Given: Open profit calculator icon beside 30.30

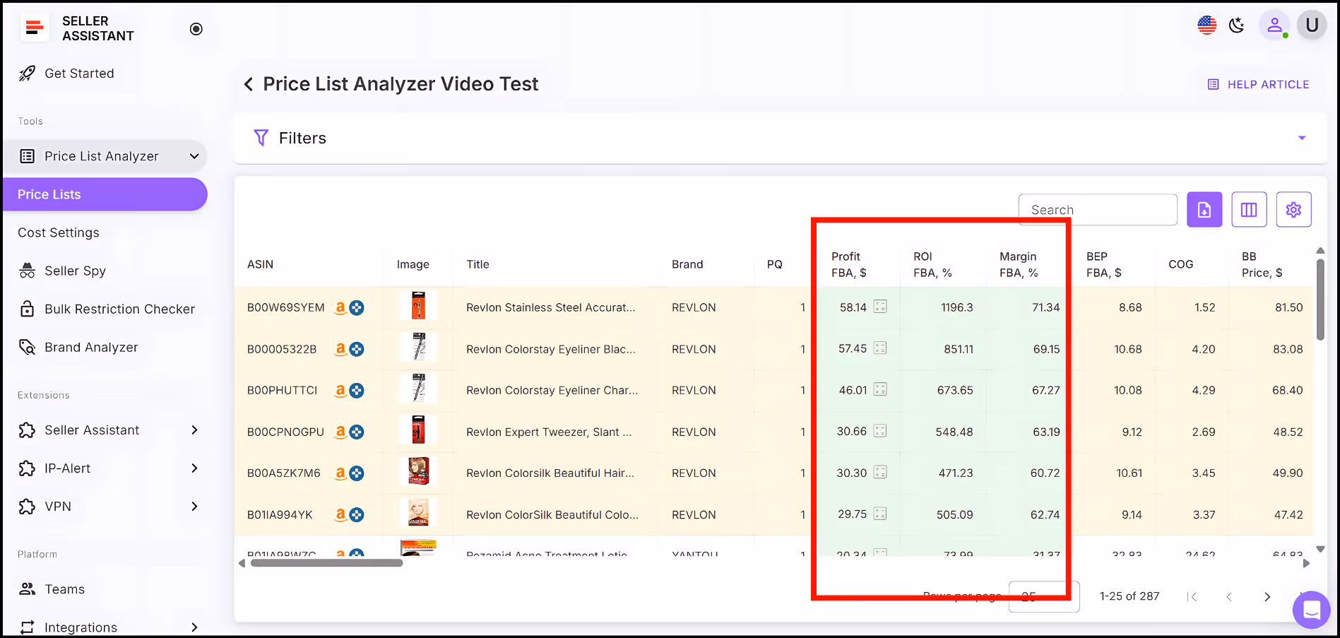Looking at the screenshot, I should pyautogui.click(x=880, y=472).
